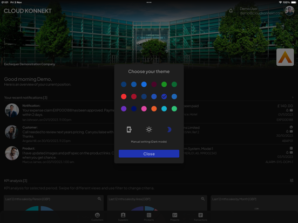Pick the maroon theme color

(x=154, y=84)
